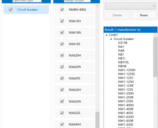Select NM1-250H in the result tree
Viewport: 158px width, 128px height.
pyautogui.click(x=126, y=93)
